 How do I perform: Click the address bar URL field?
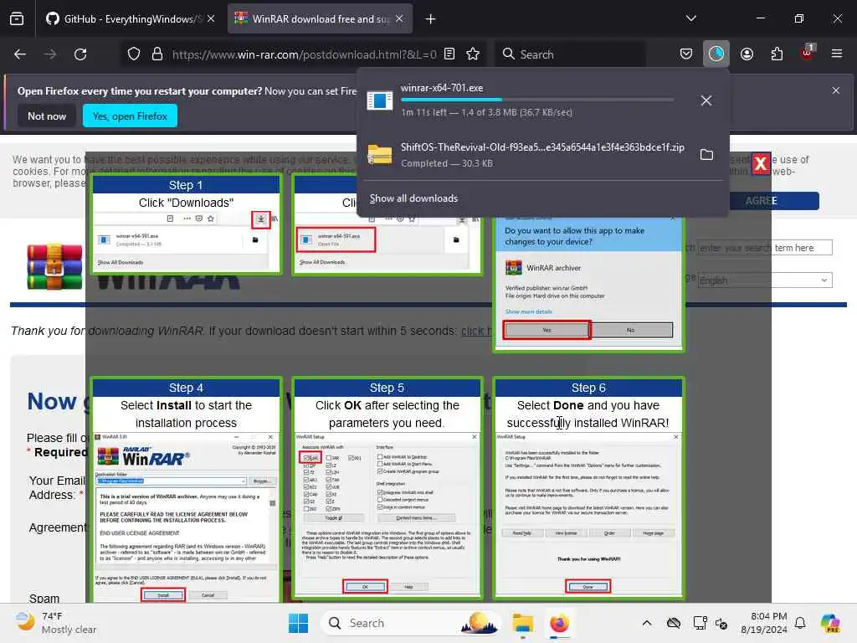coord(304,54)
